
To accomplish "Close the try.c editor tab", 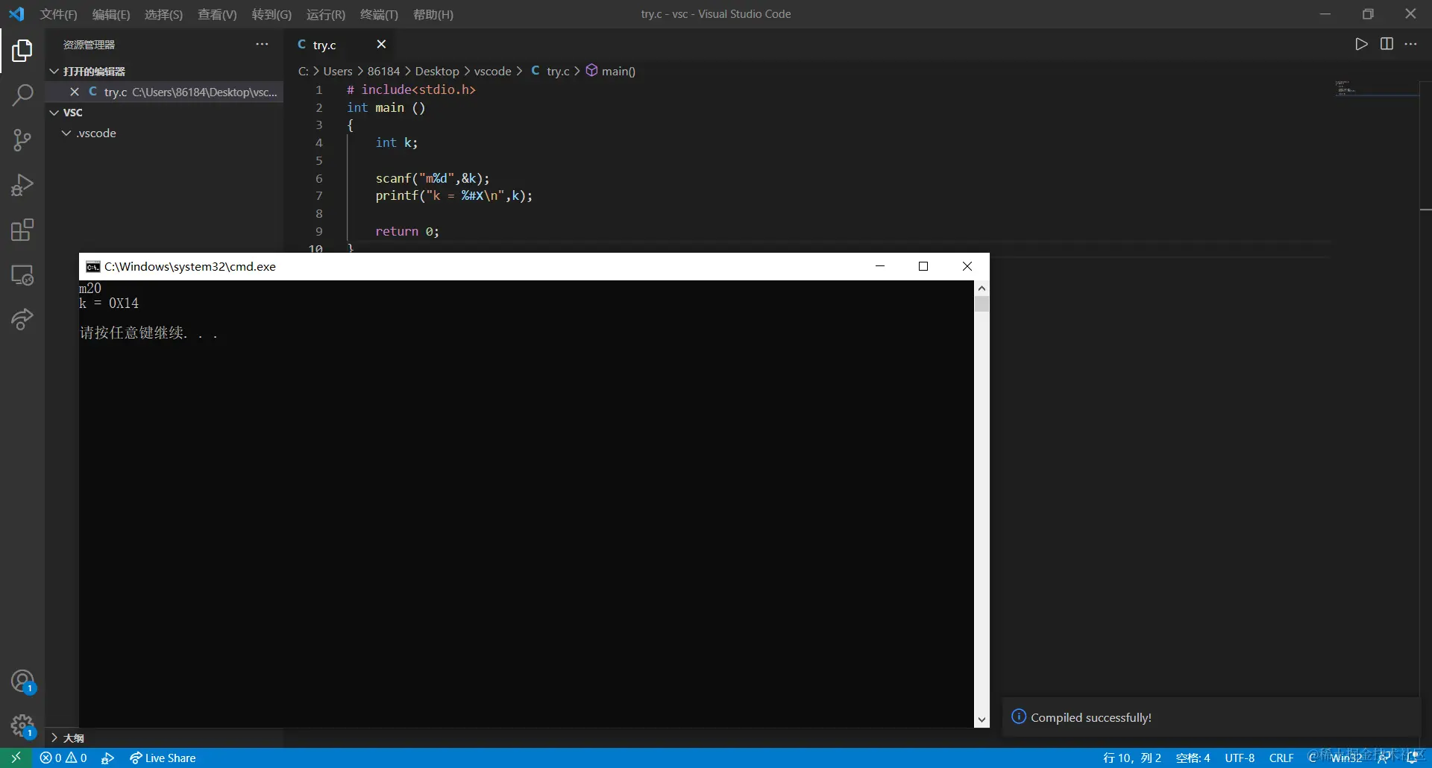I will coord(381,44).
